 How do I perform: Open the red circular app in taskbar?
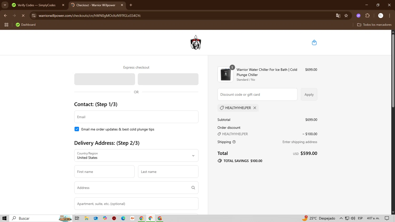click(x=114, y=218)
